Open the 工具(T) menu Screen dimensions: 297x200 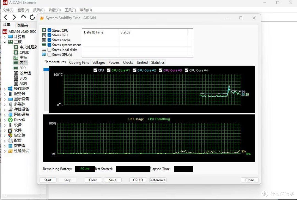pyautogui.click(x=70, y=10)
